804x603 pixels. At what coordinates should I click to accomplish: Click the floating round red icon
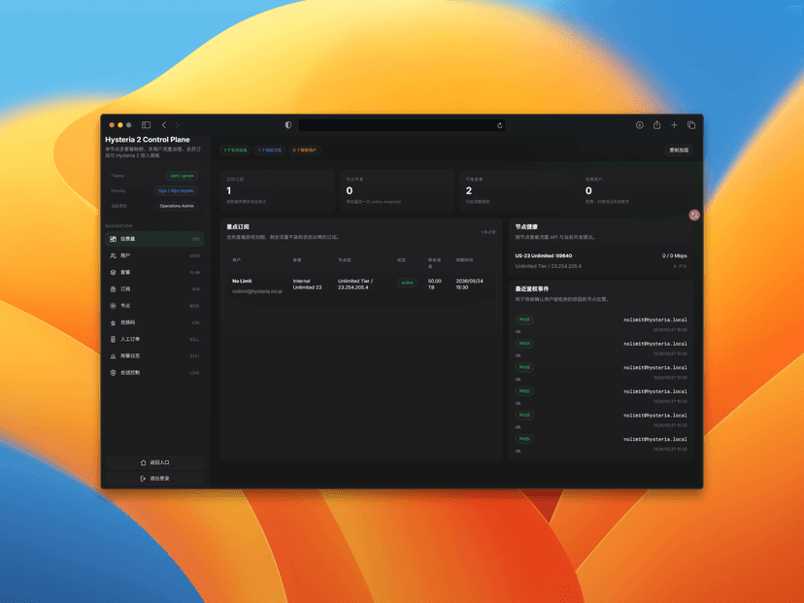(694, 215)
